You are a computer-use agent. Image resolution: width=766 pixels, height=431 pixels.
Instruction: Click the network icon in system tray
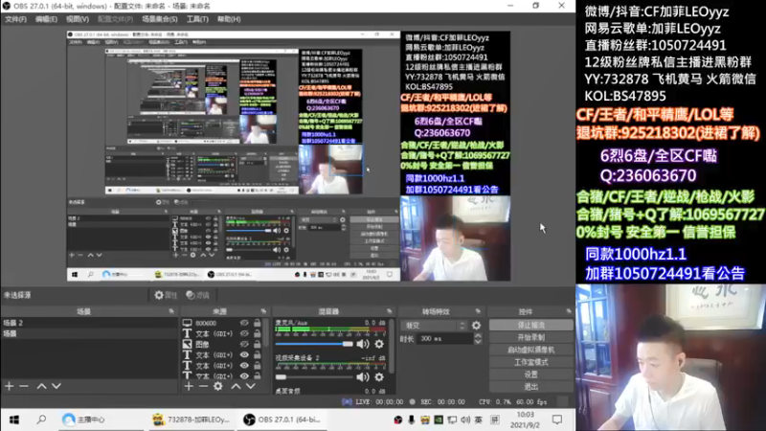452,420
